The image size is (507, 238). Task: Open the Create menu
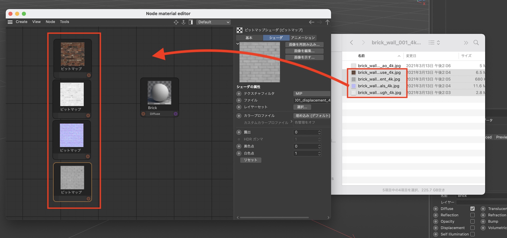coord(22,22)
